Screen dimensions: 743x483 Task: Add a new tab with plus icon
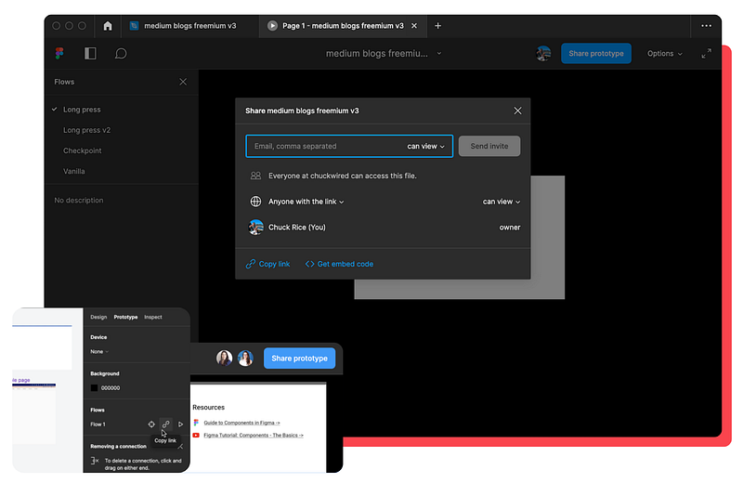click(437, 26)
